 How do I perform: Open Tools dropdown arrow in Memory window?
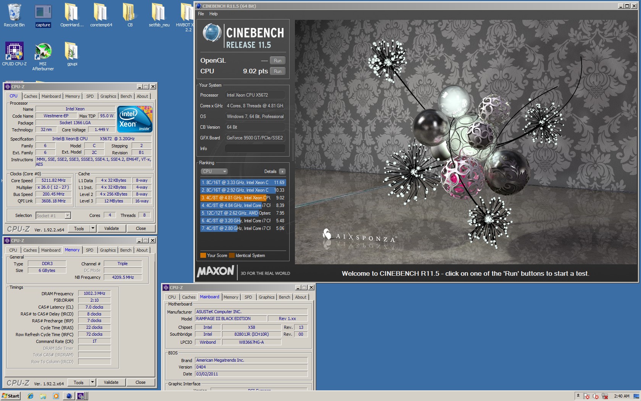[x=92, y=382]
